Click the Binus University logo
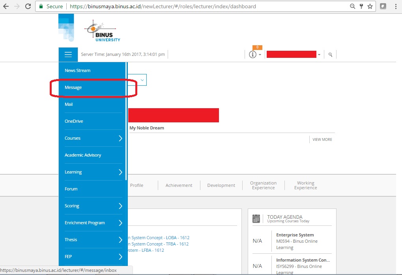 [102, 31]
